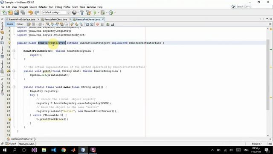The width and height of the screenshot is (273, 154).
Task: Go to the Next Bookmark icon
Action: click(x=77, y=24)
